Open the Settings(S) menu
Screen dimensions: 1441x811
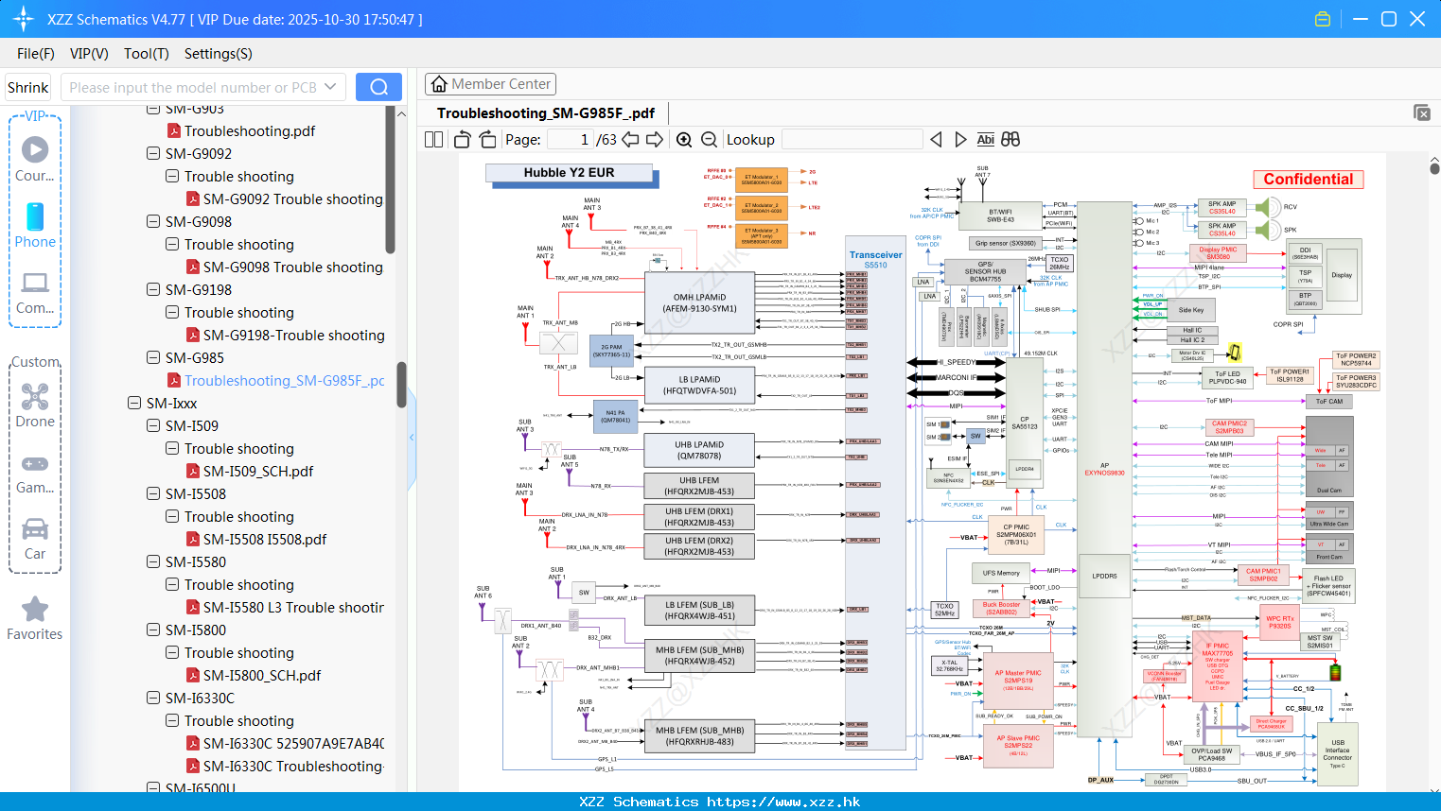tap(219, 54)
